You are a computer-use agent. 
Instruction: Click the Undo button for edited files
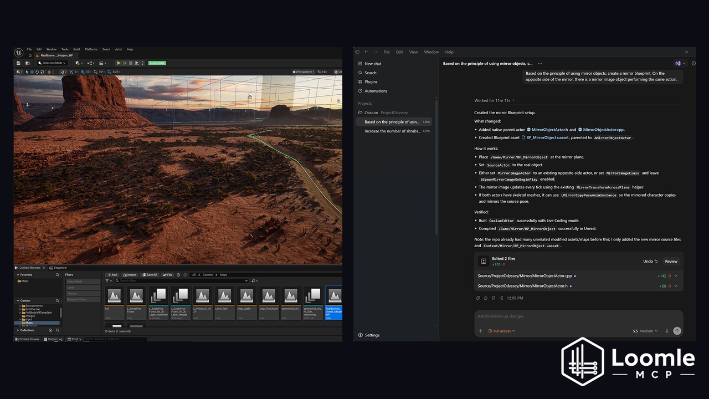[x=650, y=261]
